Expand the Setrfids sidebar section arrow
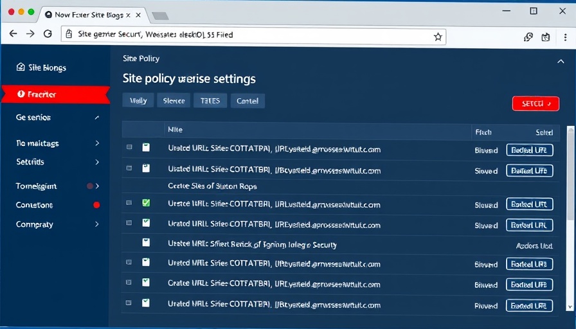 click(97, 163)
